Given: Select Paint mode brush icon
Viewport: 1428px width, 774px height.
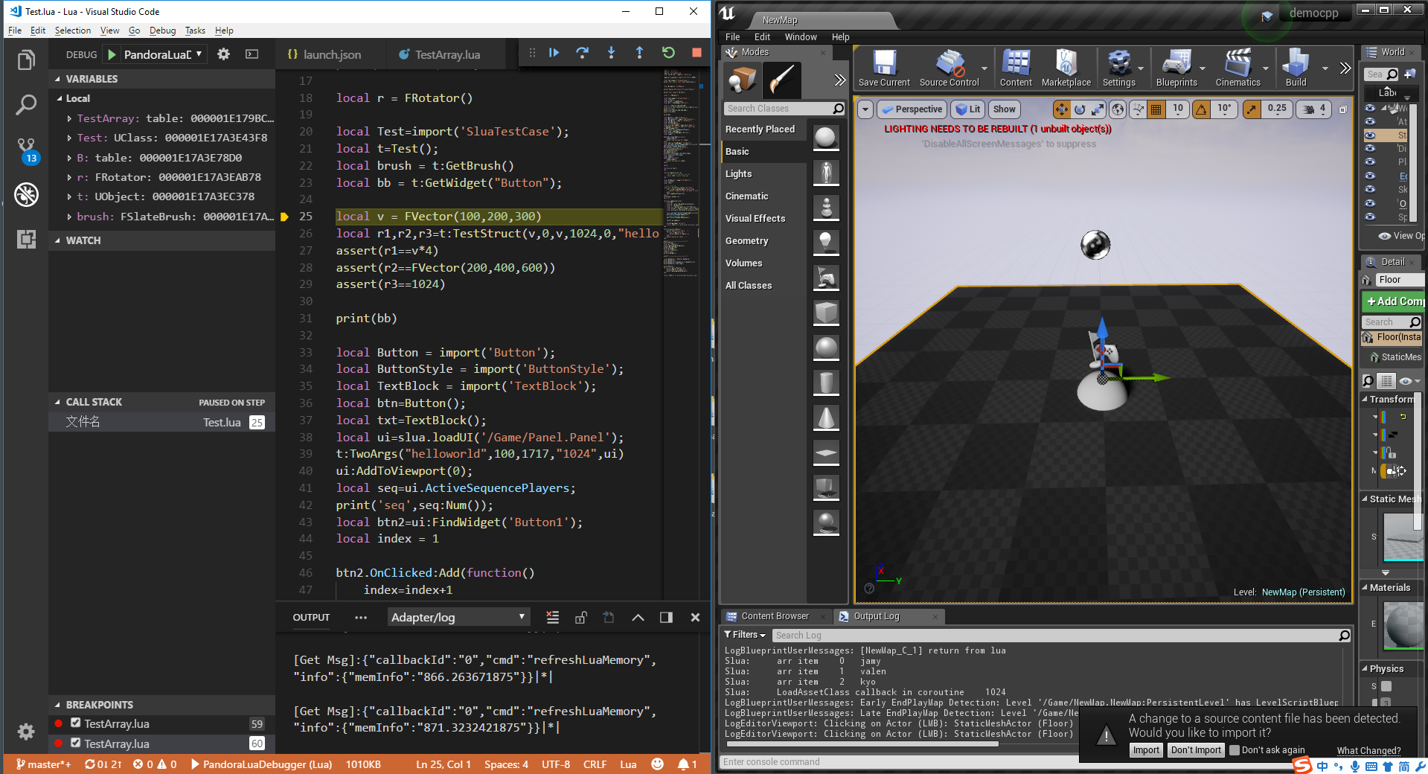Looking at the screenshot, I should point(781,80).
